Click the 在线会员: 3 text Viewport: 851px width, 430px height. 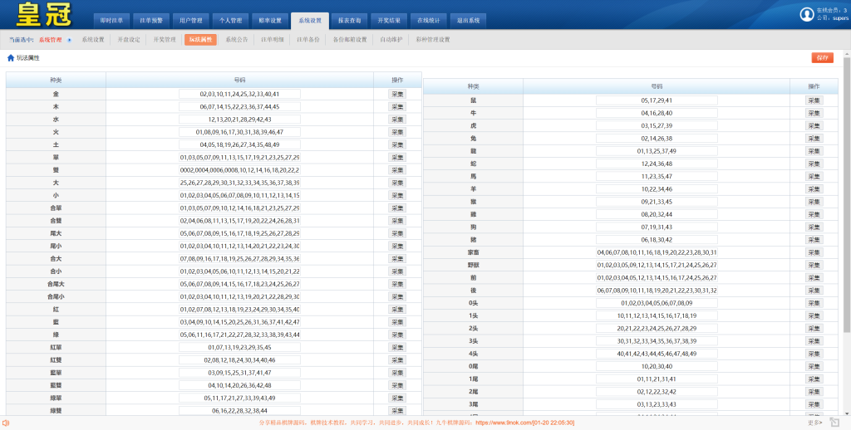831,10
